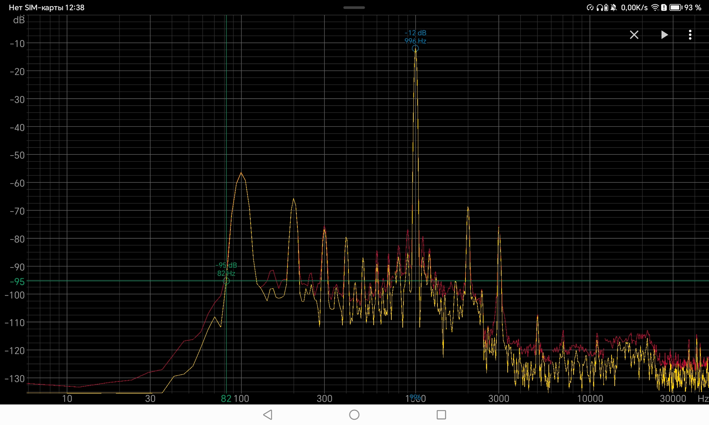Image resolution: width=709 pixels, height=425 pixels.
Task: Tap the muted bell notification icon
Action: (614, 7)
